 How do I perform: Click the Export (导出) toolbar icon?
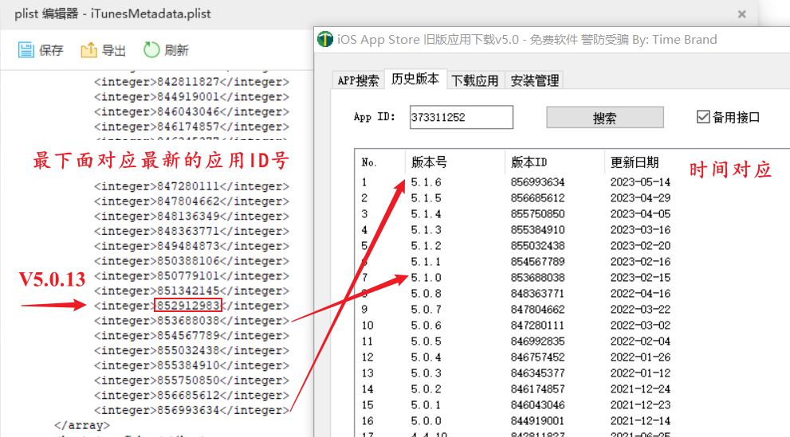[88, 50]
